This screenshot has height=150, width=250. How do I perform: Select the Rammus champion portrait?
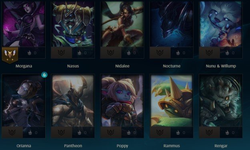pos(171,101)
